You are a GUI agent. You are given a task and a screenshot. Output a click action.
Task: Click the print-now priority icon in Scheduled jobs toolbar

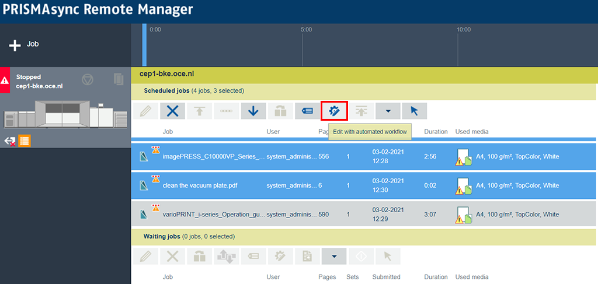tap(361, 111)
